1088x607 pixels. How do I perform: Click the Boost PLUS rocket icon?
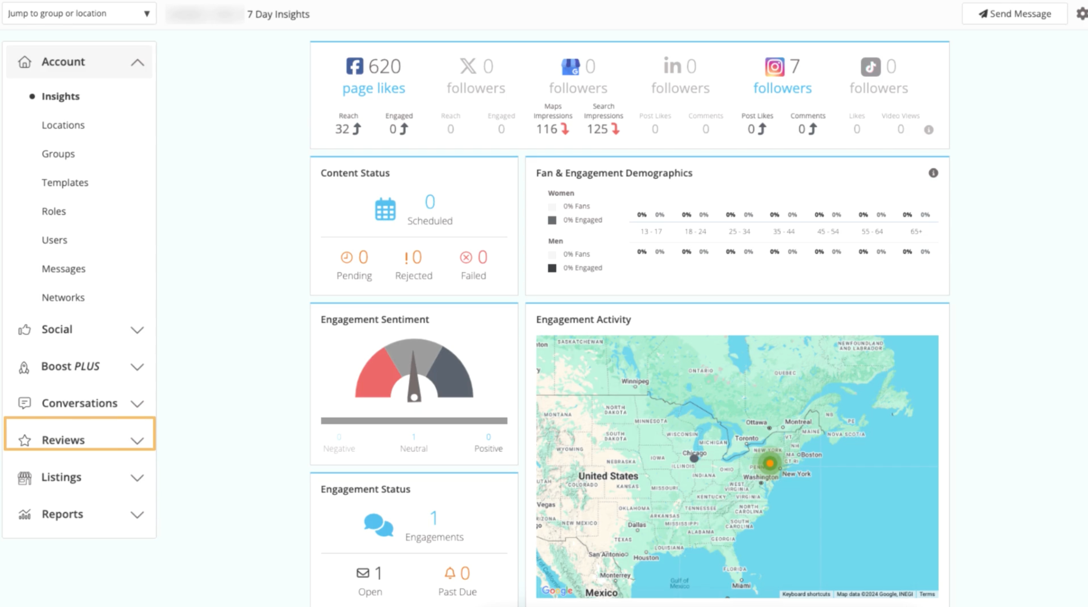tap(24, 367)
